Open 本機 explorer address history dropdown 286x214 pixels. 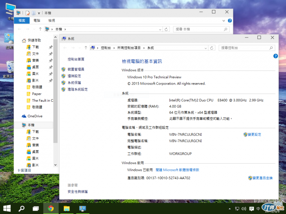tap(160, 29)
